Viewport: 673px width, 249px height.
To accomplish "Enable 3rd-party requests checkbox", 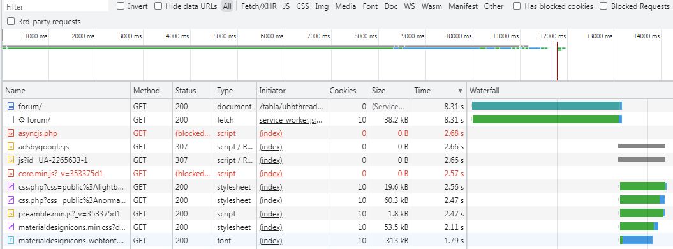I will point(11,22).
